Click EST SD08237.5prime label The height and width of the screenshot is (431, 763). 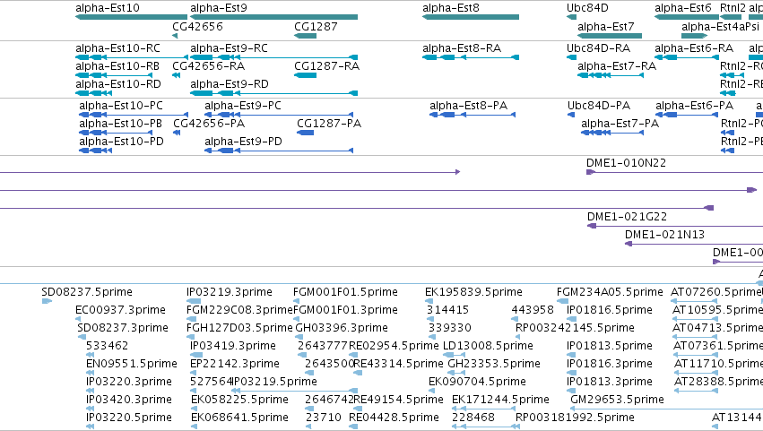click(x=87, y=292)
